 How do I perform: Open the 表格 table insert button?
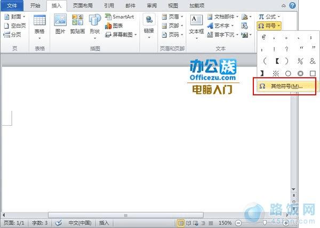[39, 27]
